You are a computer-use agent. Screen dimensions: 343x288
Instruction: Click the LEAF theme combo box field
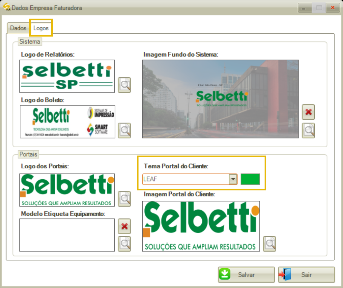tap(190, 179)
